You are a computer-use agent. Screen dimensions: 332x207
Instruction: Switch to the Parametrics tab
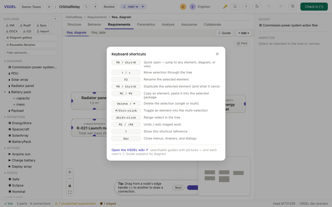coord(146,25)
